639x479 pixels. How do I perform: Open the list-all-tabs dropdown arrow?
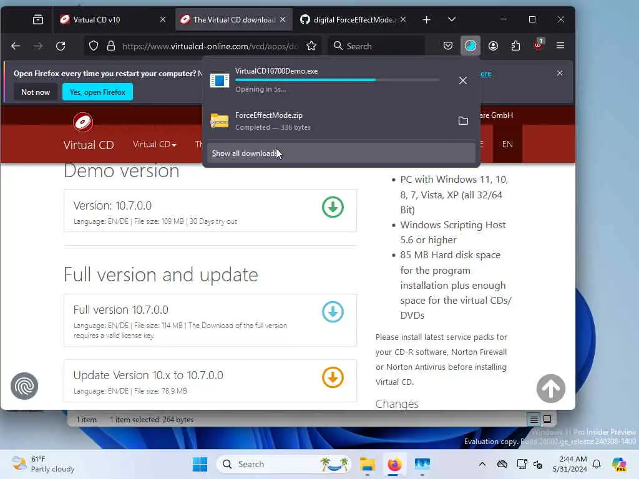[x=452, y=19]
